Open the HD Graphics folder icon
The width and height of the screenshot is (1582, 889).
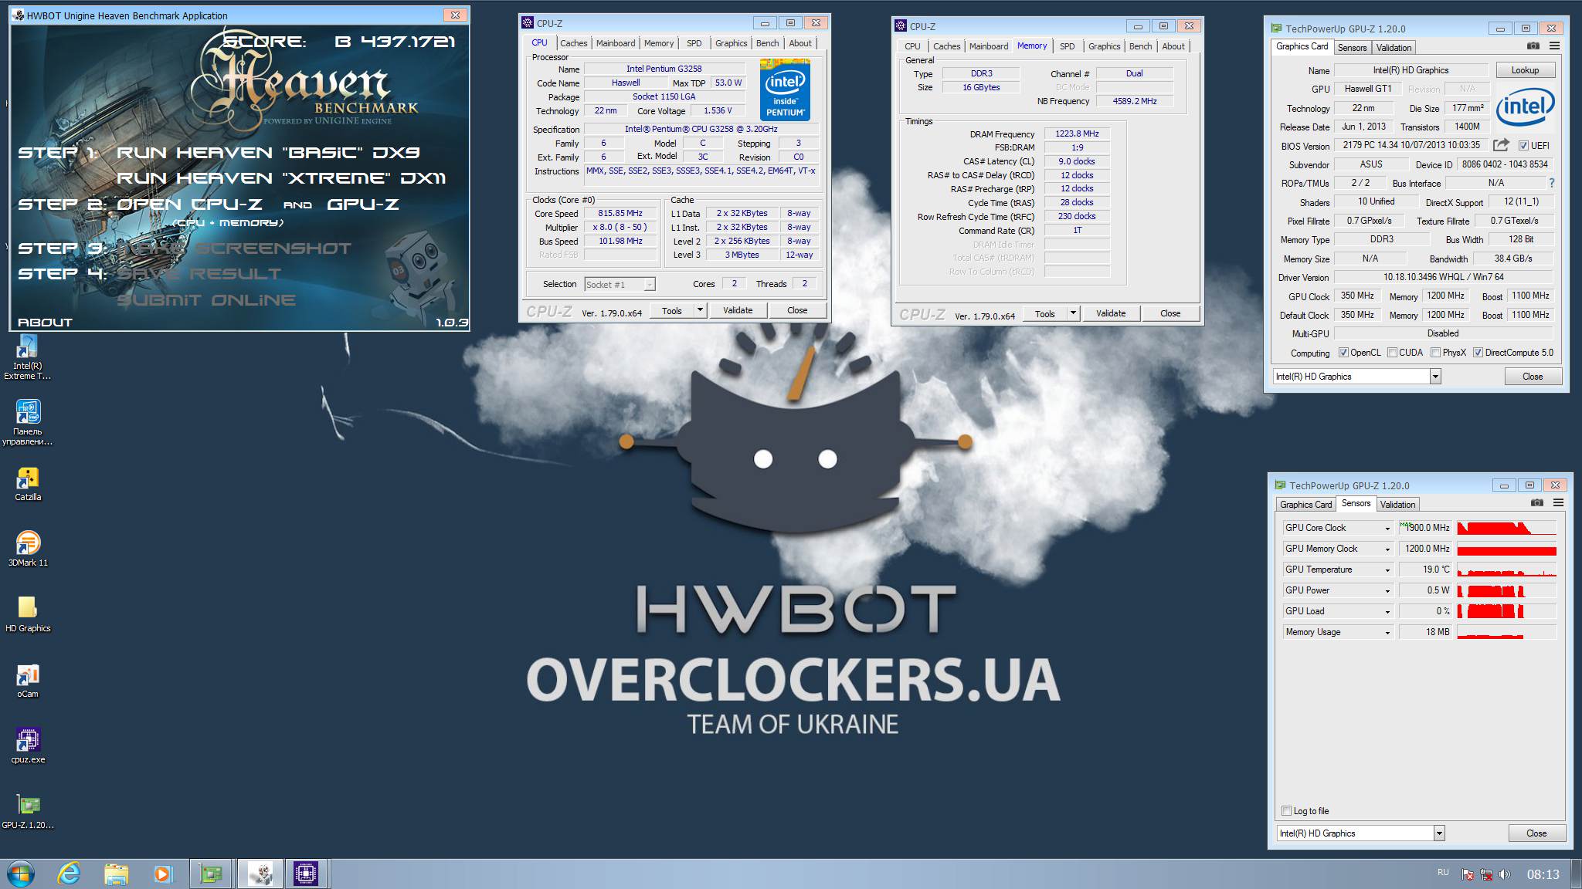(28, 615)
